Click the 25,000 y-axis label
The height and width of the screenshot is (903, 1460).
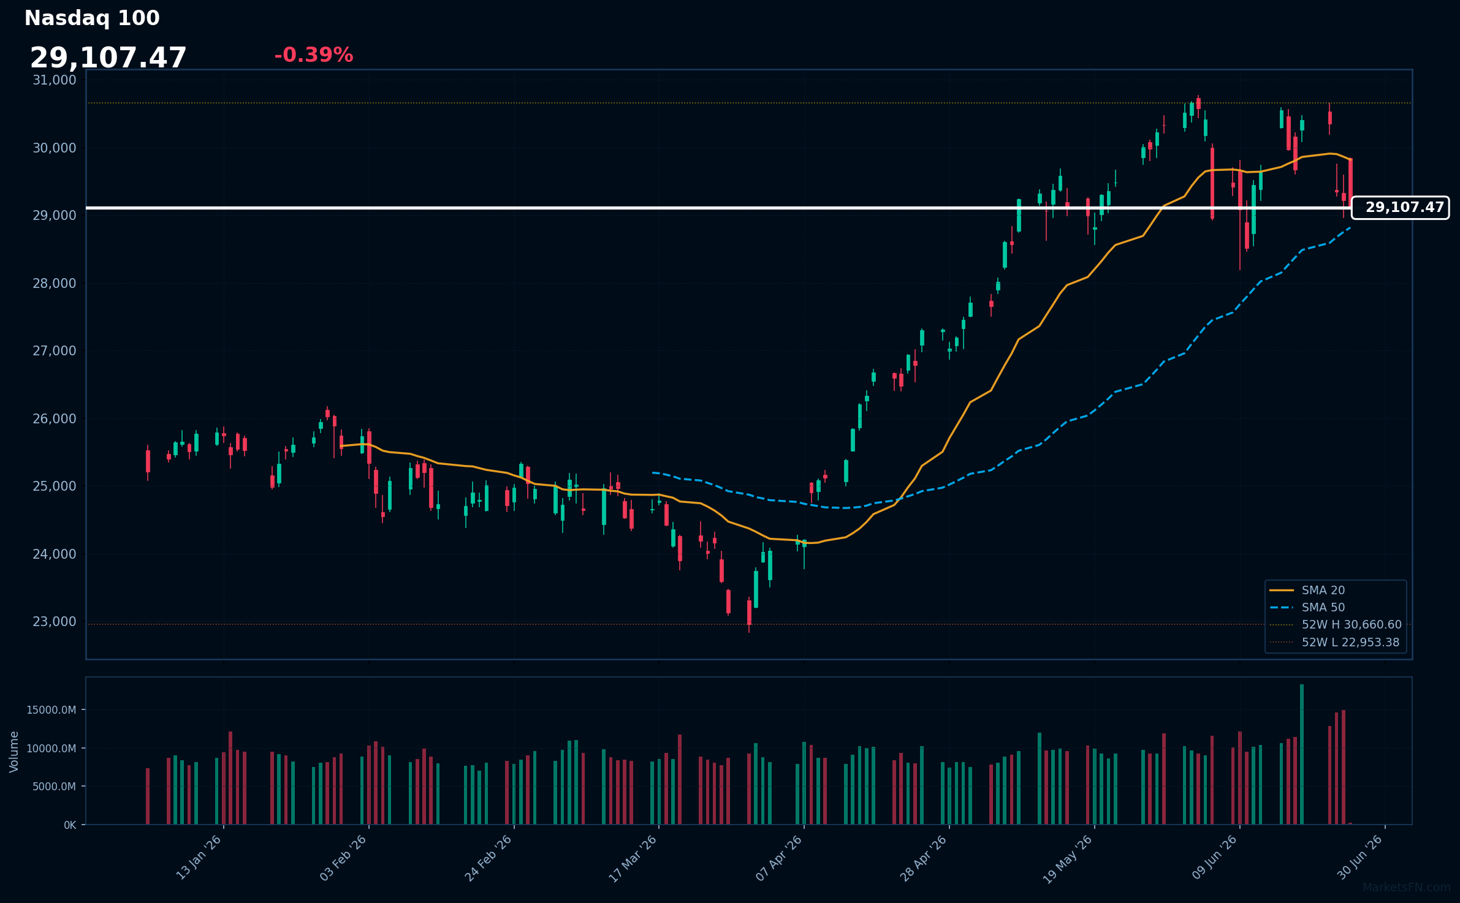coord(55,486)
